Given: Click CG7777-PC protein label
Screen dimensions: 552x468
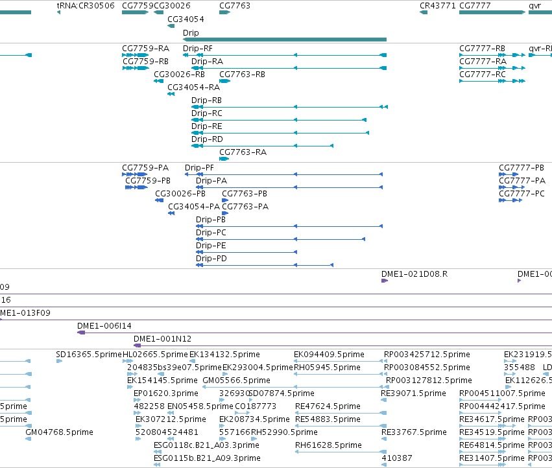Looking at the screenshot, I should [522, 194].
